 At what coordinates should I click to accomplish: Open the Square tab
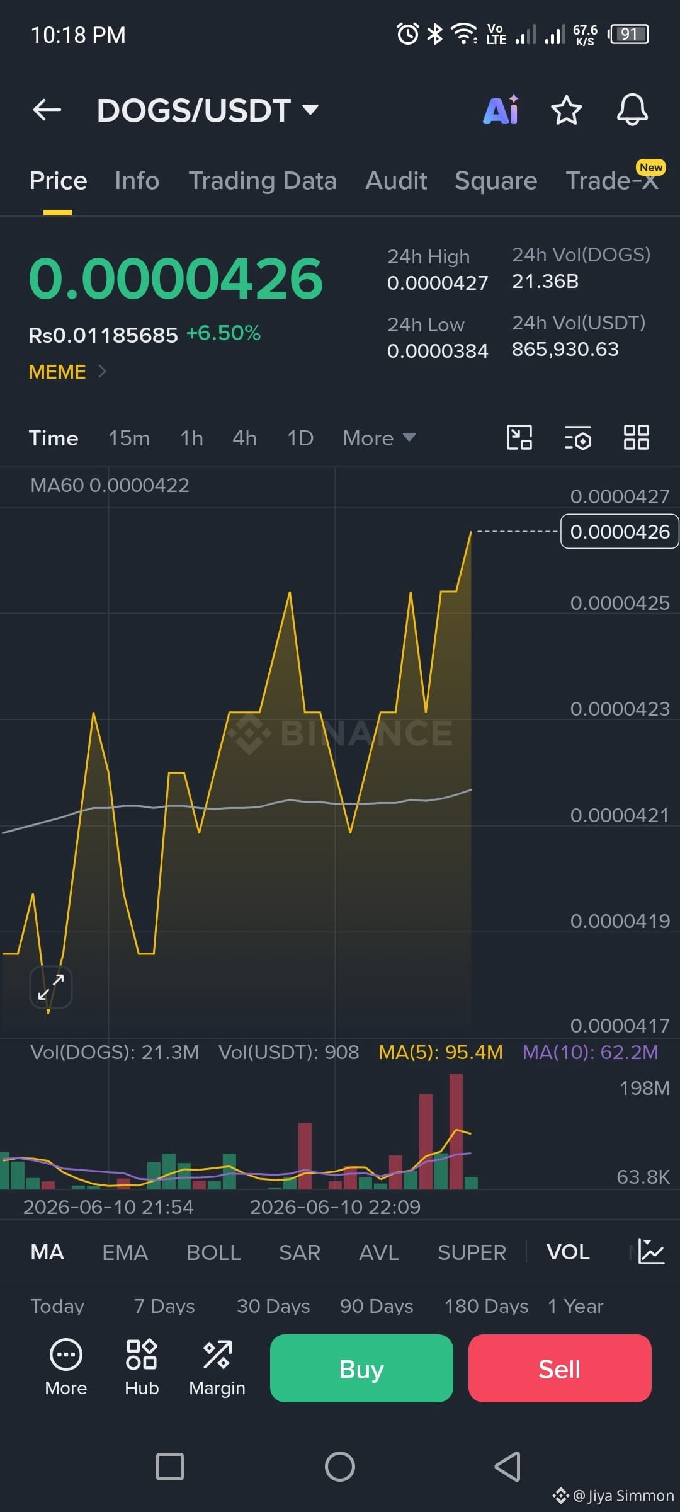point(496,181)
